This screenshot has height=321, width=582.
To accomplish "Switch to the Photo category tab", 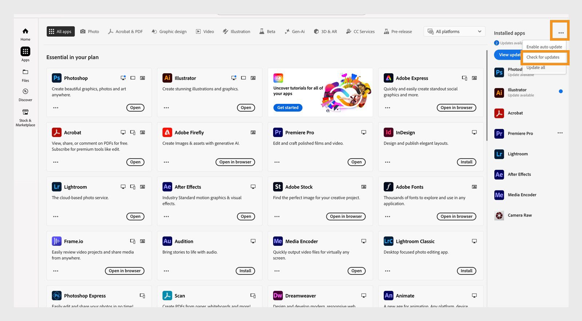I will 89,32.
